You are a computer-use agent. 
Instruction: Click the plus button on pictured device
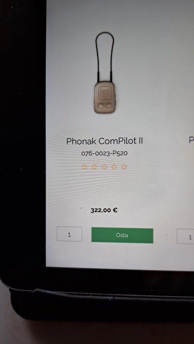101,106
